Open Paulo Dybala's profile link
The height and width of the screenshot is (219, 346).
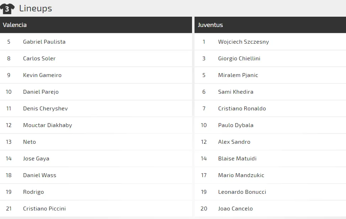235,125
